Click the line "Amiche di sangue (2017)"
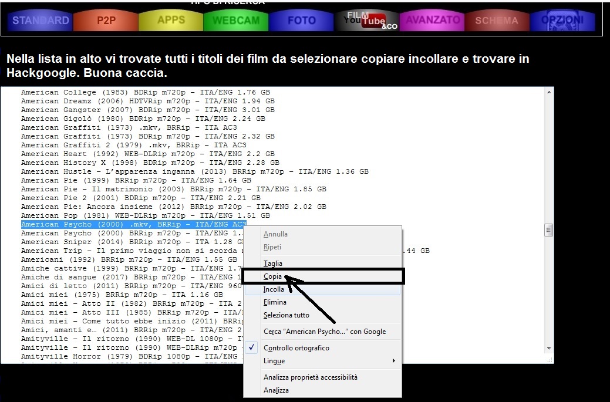 pyautogui.click(x=132, y=277)
